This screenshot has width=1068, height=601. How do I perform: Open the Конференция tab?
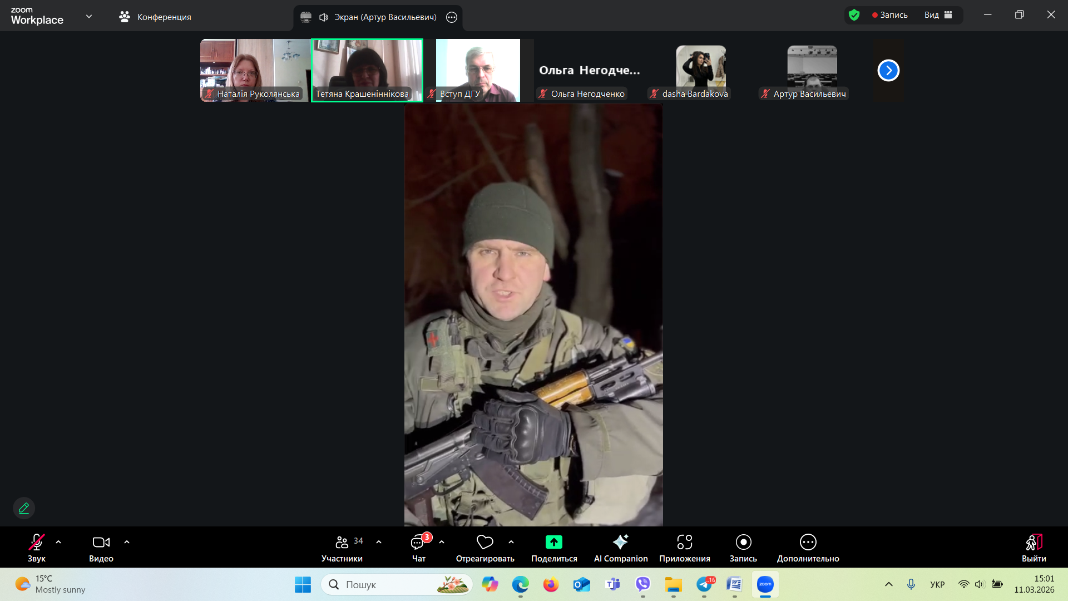[x=155, y=17]
